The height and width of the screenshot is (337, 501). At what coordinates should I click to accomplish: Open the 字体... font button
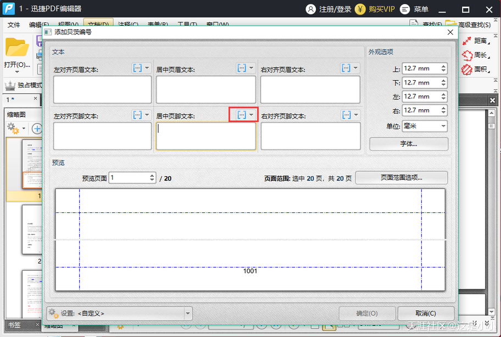pos(409,144)
